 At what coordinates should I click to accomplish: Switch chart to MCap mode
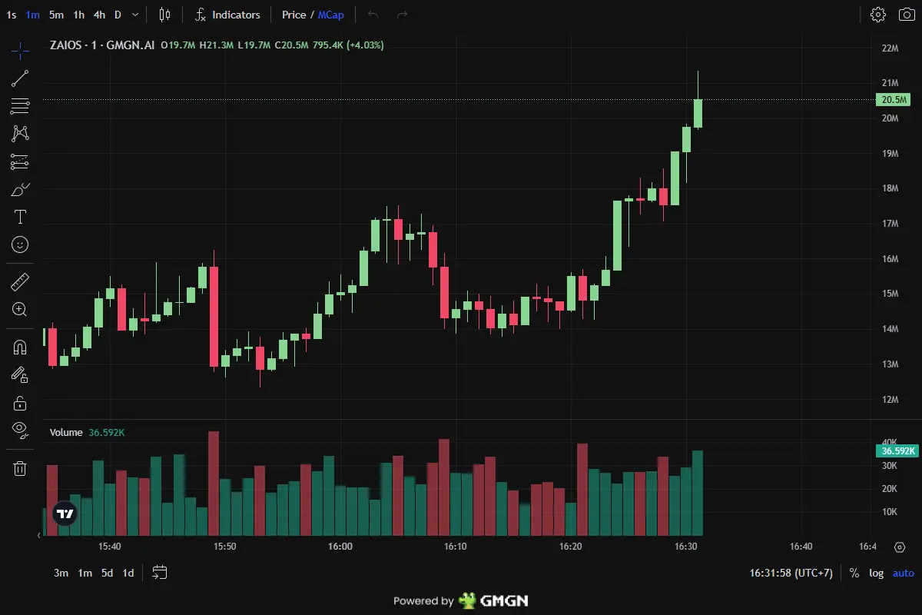(330, 15)
